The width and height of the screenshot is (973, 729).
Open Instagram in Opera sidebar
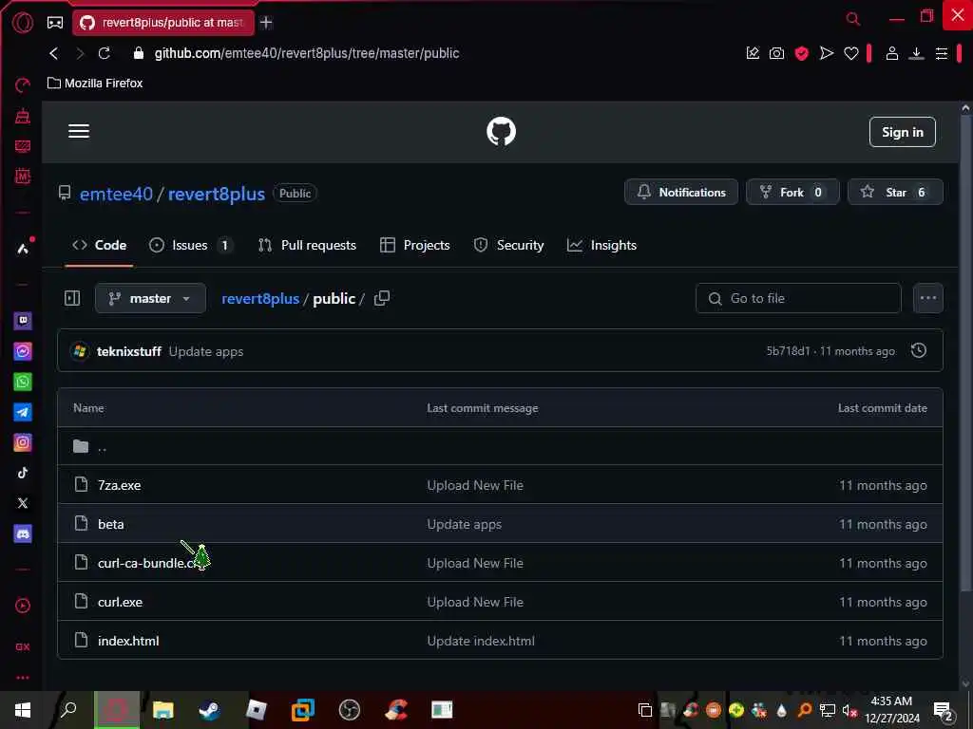click(23, 442)
